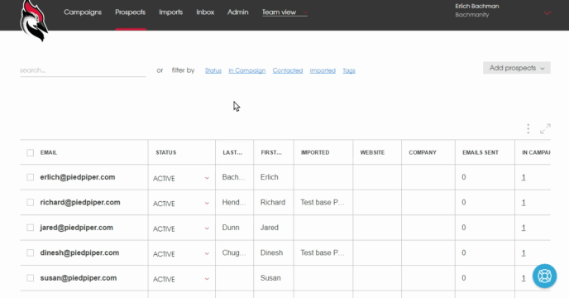The height and width of the screenshot is (298, 569).
Task: Filter prospects by Status
Action: (213, 70)
